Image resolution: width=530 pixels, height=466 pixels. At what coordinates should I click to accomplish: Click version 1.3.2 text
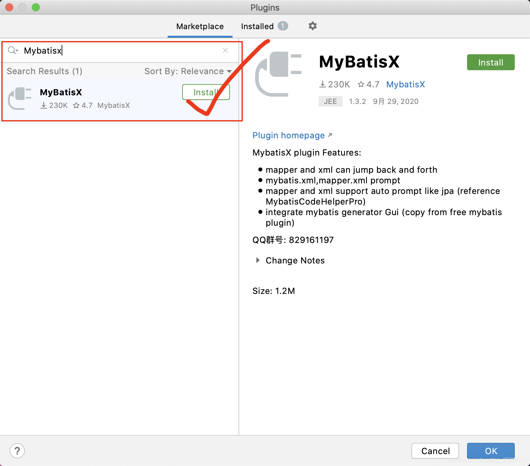pyautogui.click(x=357, y=101)
